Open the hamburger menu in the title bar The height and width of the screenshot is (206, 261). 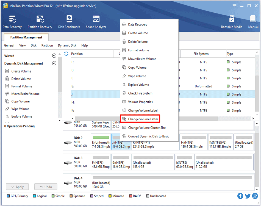pos(234,5)
